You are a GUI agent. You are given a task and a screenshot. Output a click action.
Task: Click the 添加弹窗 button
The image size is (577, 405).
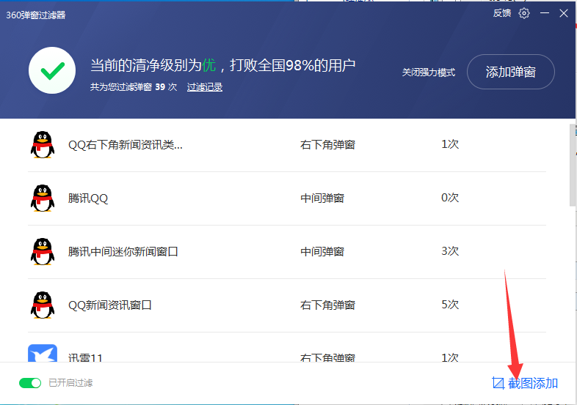[511, 72]
